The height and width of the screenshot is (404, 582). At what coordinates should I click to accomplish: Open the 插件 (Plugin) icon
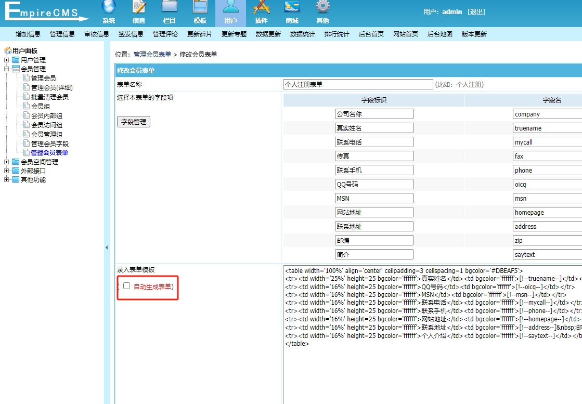click(262, 11)
